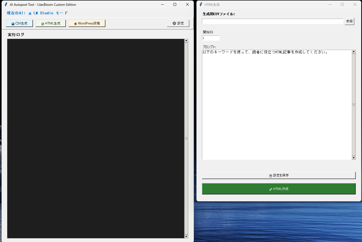Click the WordPress投稿 button
The width and height of the screenshot is (362, 242).
pos(87,23)
